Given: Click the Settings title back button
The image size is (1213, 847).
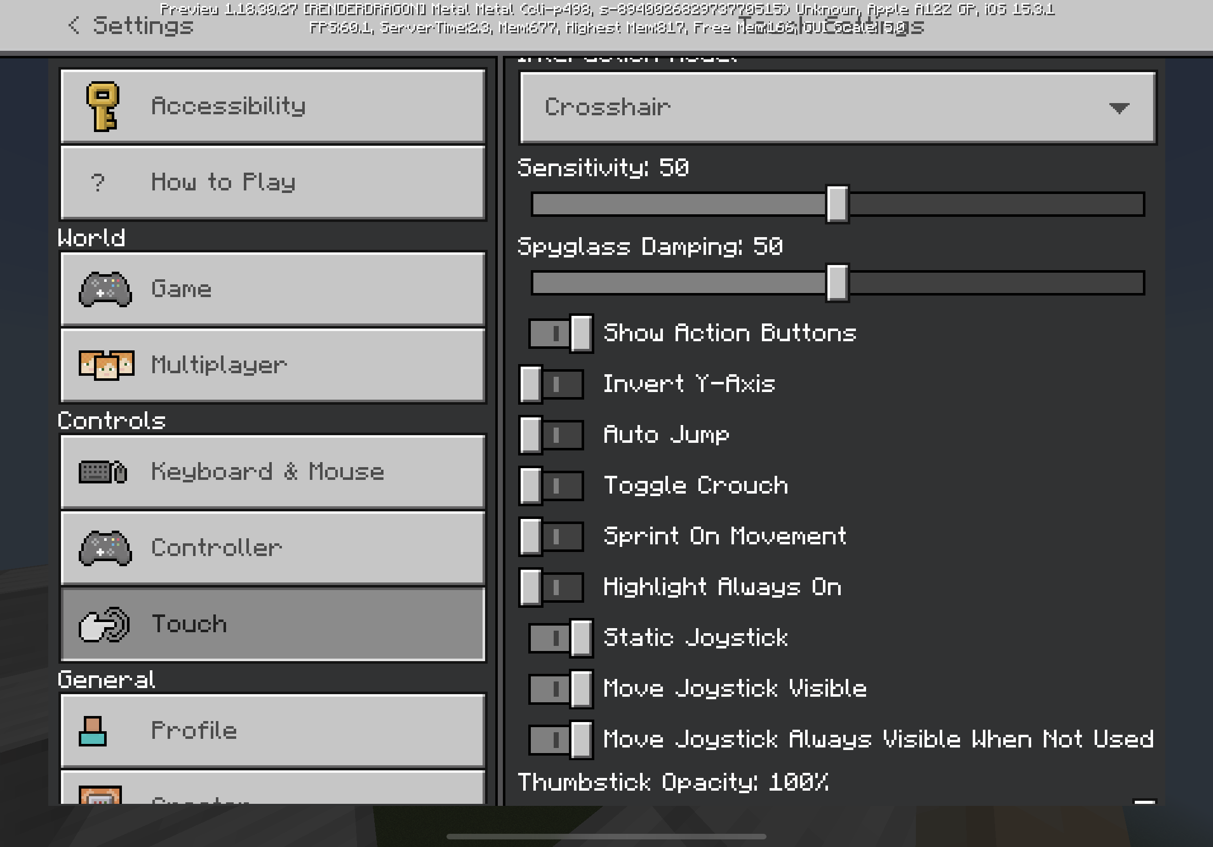Looking at the screenshot, I should tap(143, 25).
